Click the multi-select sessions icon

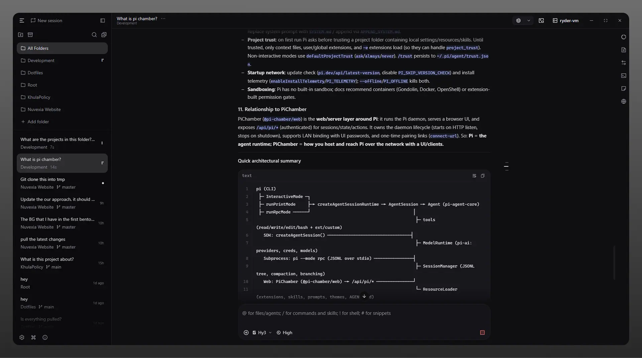click(104, 34)
